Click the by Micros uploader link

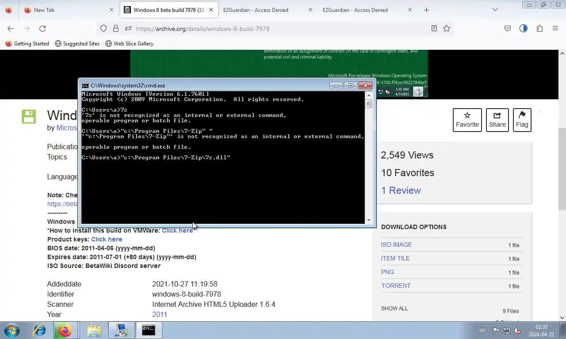click(x=67, y=128)
